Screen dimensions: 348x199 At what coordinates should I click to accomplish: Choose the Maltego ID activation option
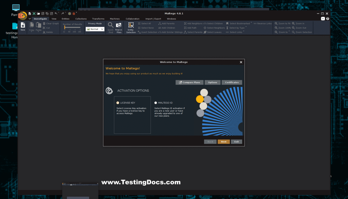[x=156, y=103]
